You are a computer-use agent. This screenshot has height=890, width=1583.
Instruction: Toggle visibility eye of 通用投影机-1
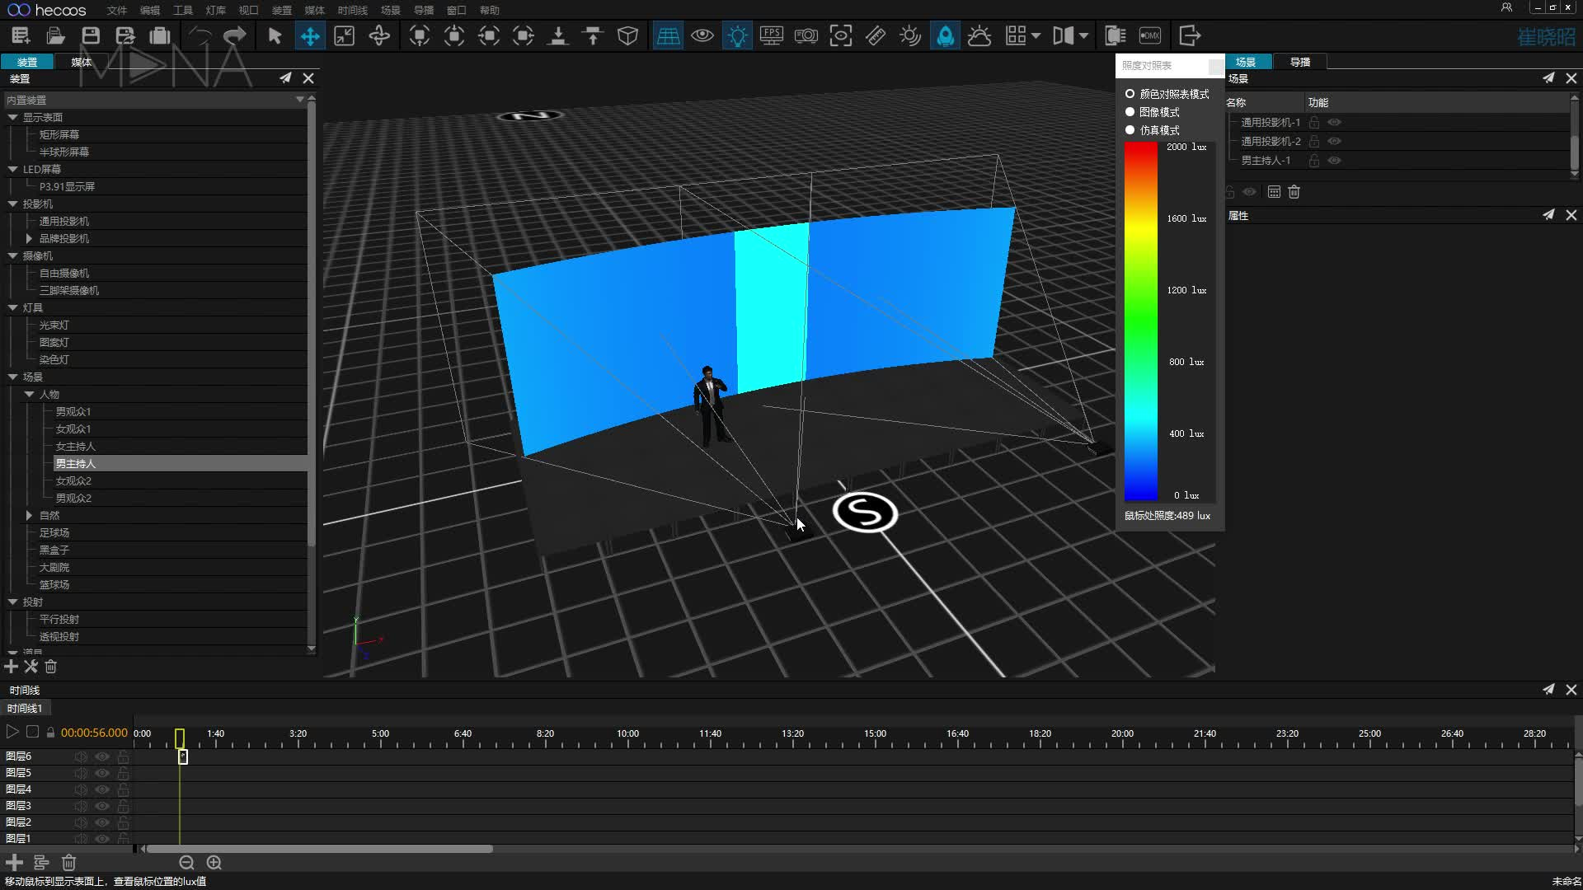coord(1334,122)
